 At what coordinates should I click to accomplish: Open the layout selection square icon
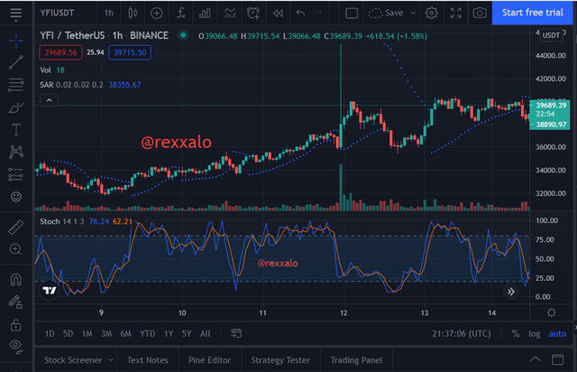coord(352,14)
